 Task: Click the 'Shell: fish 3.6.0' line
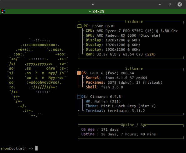pyautogui.click(x=104, y=87)
